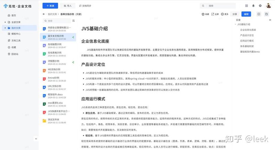Open 流程图示例 file

[58, 62]
